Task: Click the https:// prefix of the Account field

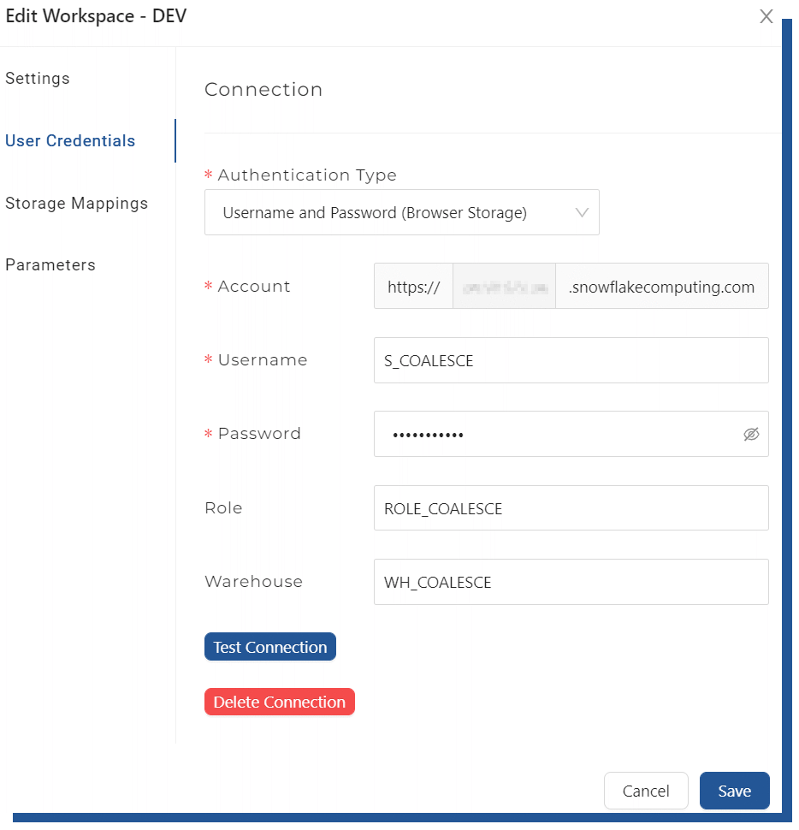Action: [x=413, y=286]
